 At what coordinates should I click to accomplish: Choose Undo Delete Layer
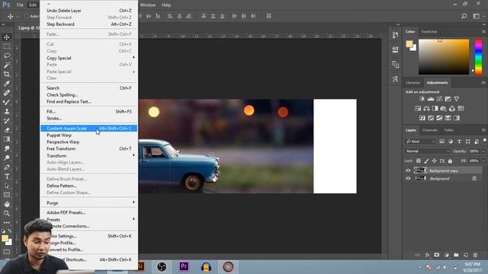(89, 11)
